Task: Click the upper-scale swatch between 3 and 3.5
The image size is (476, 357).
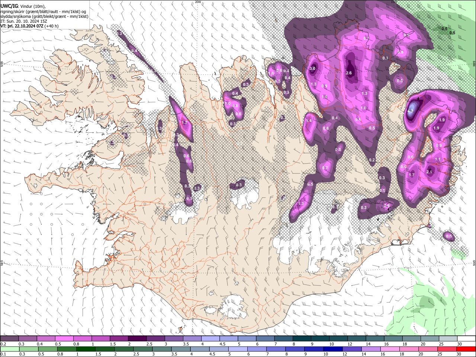Action: pyautogui.click(x=174, y=339)
